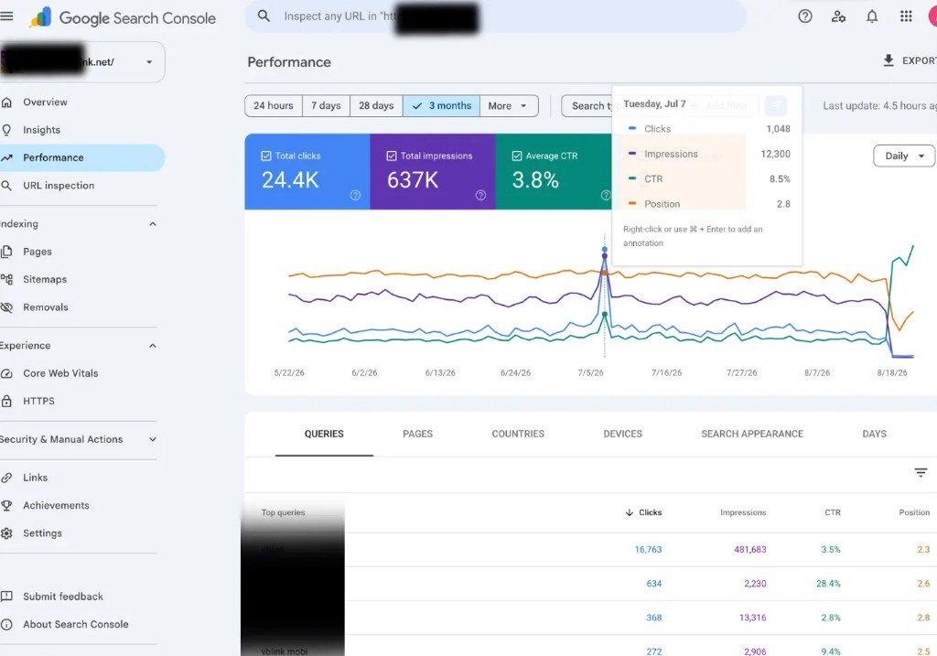Open the property selector dropdown

(x=82, y=61)
